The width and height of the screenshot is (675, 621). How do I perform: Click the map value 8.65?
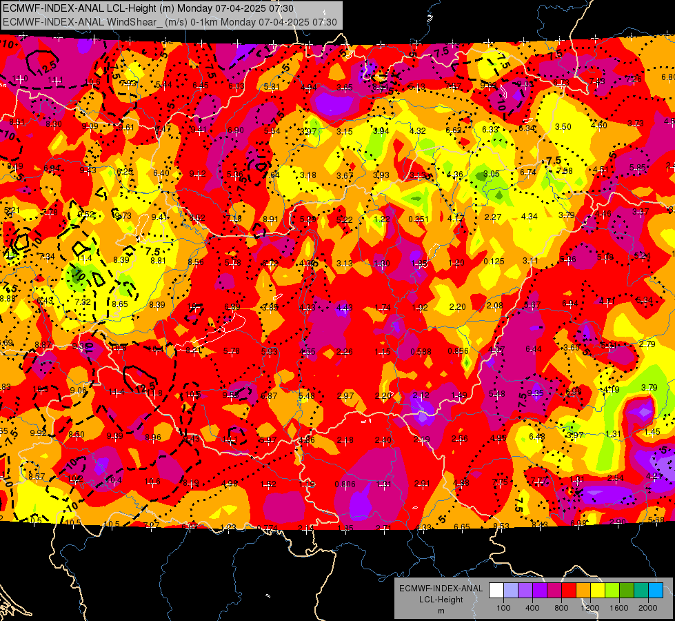[x=120, y=304]
